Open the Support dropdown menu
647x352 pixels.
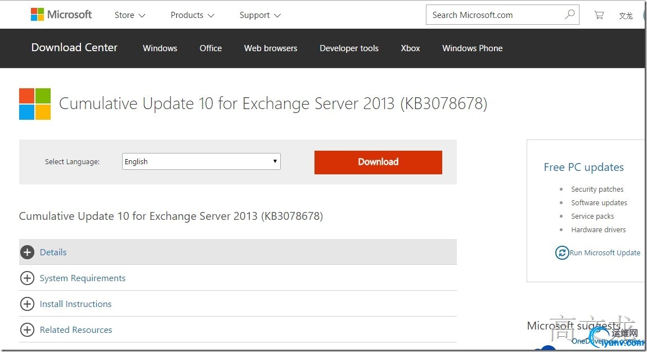260,15
